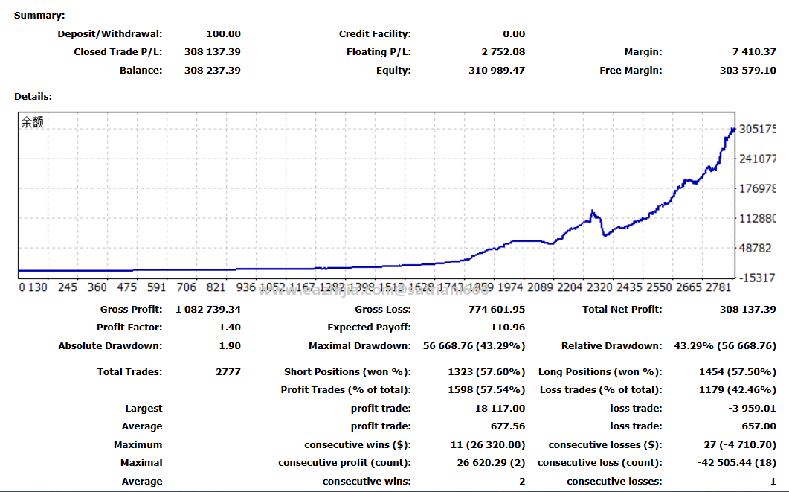Click the Floating P/L value 2 752.08

pos(503,52)
